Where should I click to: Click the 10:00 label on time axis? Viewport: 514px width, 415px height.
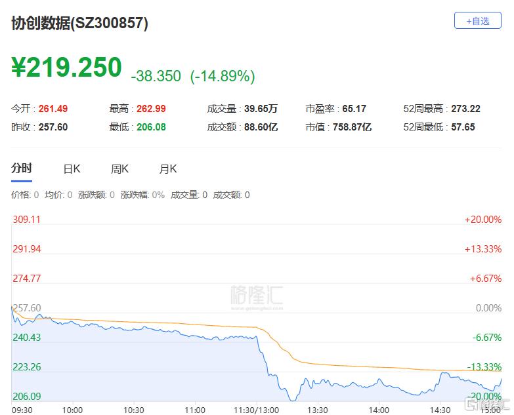[72, 410]
